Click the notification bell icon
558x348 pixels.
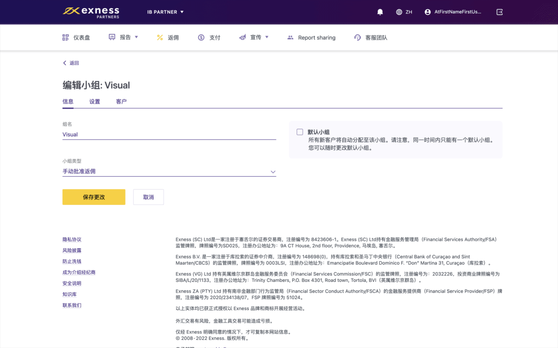click(x=380, y=12)
